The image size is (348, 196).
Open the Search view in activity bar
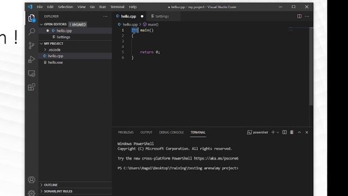[x=32, y=32]
